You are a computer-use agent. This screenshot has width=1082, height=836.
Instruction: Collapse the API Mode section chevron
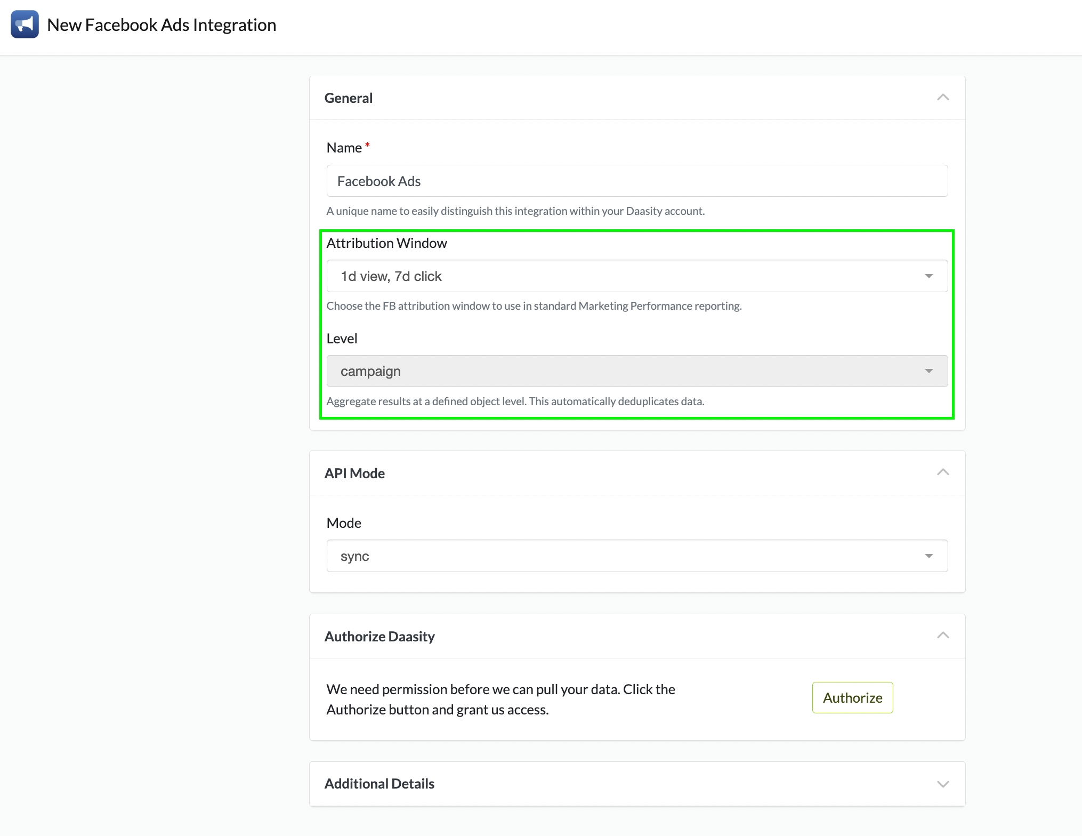[x=942, y=472]
